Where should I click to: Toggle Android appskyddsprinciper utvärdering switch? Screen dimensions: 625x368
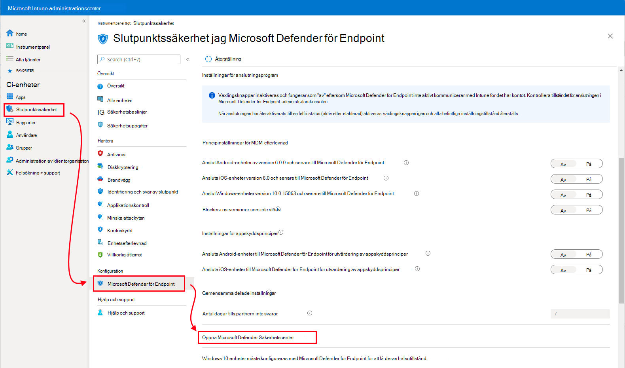click(x=576, y=254)
